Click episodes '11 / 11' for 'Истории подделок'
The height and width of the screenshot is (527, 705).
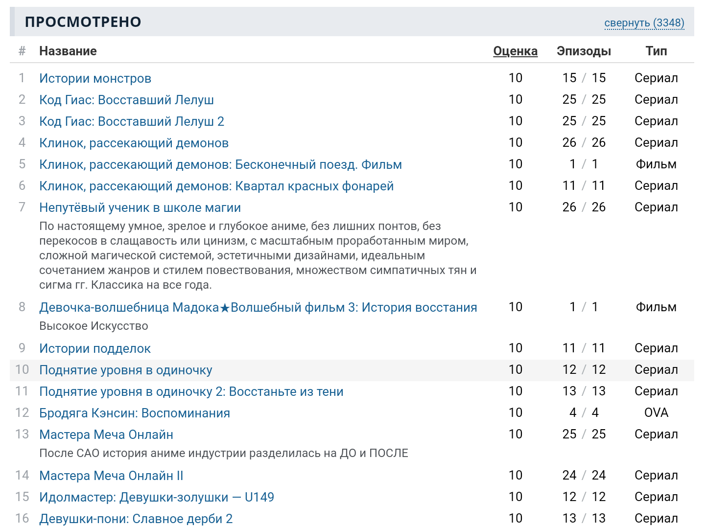click(x=584, y=348)
